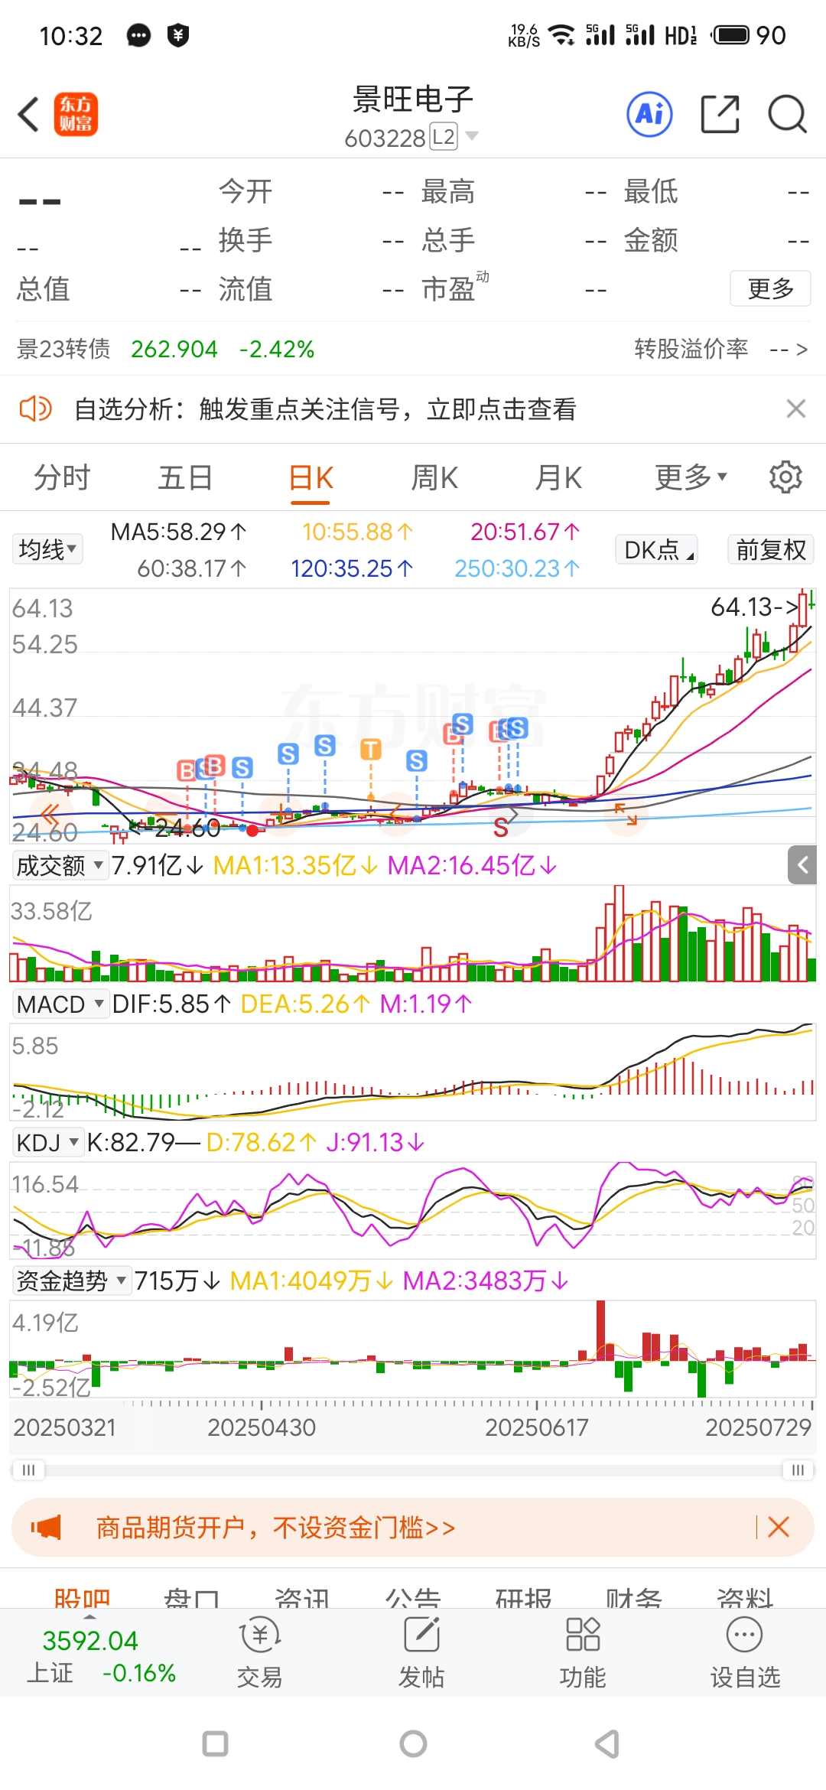Grab the right chart range handle
The width and height of the screenshot is (826, 1790).
798,1470
